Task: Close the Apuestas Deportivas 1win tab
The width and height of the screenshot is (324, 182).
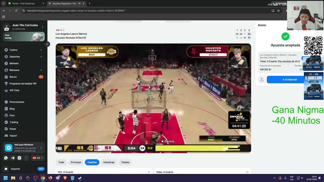Action: (84, 4)
